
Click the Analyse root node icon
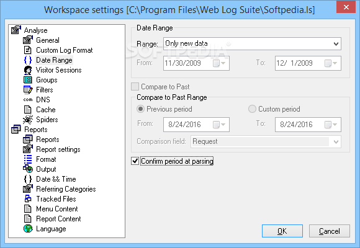[x=16, y=30]
